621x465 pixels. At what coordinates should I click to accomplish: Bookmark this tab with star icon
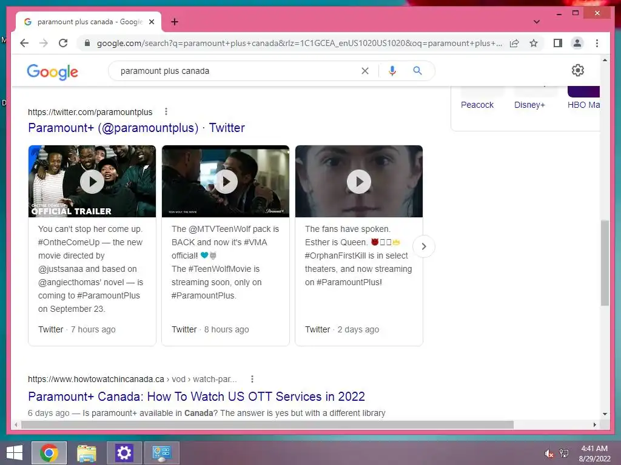click(534, 43)
